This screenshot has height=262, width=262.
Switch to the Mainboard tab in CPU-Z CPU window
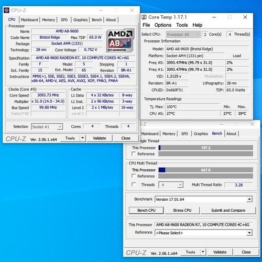29,20
